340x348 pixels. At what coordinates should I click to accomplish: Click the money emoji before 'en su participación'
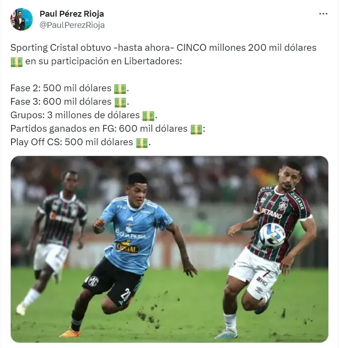click(x=17, y=62)
